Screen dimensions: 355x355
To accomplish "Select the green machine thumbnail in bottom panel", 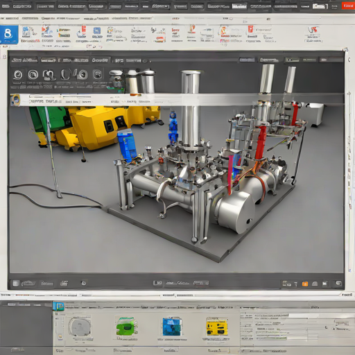I will coord(126,327).
